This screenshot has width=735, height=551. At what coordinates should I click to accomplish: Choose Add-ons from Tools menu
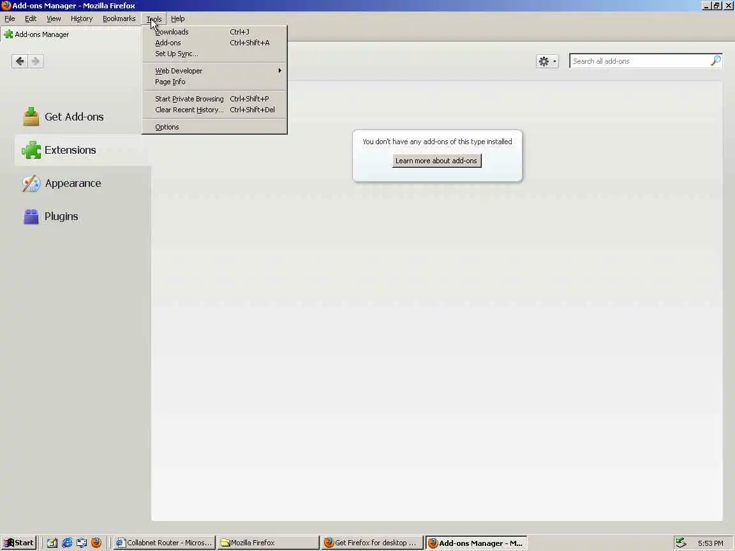click(214, 43)
